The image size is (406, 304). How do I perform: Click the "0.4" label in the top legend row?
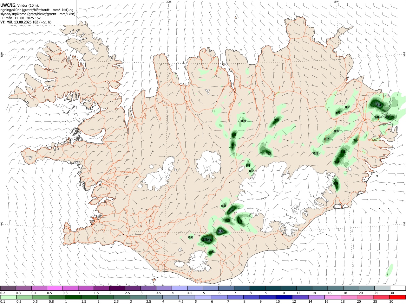coord(34,293)
